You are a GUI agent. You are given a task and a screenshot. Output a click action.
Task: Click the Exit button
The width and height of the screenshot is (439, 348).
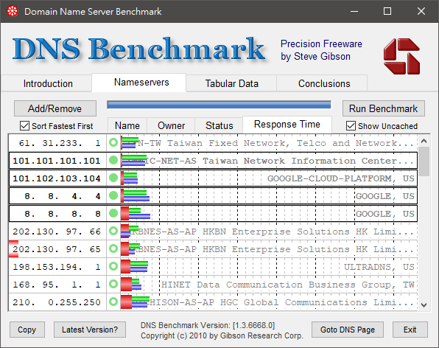[410, 330]
